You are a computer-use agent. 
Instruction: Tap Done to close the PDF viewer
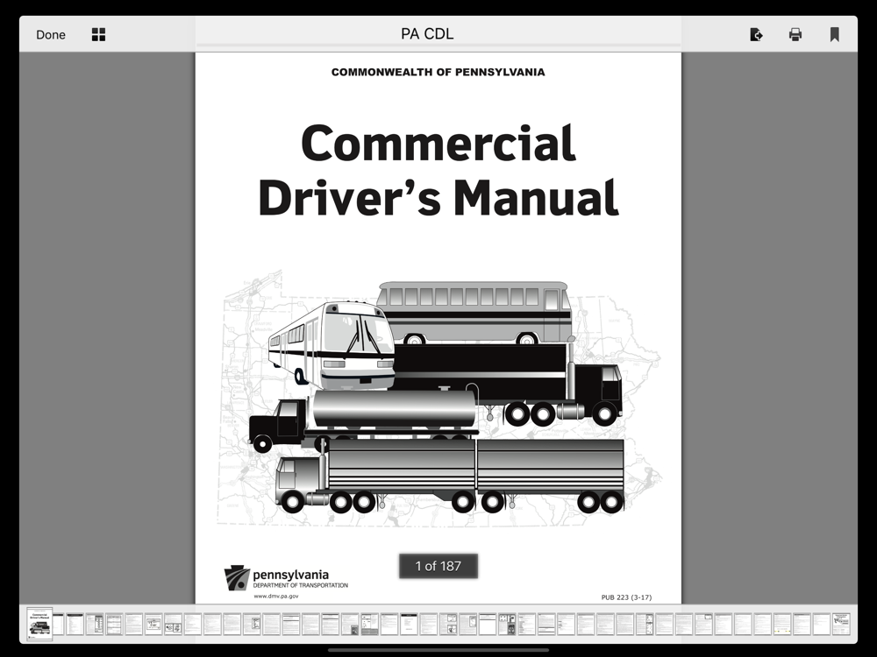click(51, 35)
